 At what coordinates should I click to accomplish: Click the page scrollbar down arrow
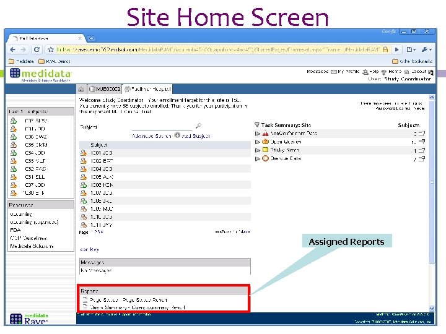point(432,309)
